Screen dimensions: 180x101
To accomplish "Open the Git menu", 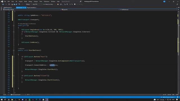I will (16, 1).
